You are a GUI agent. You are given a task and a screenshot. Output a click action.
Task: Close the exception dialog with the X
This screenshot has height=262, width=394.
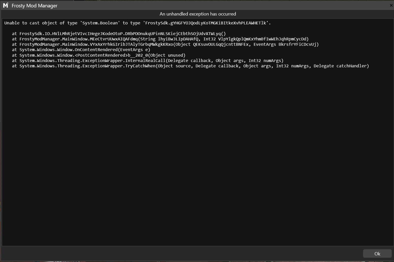391,5
